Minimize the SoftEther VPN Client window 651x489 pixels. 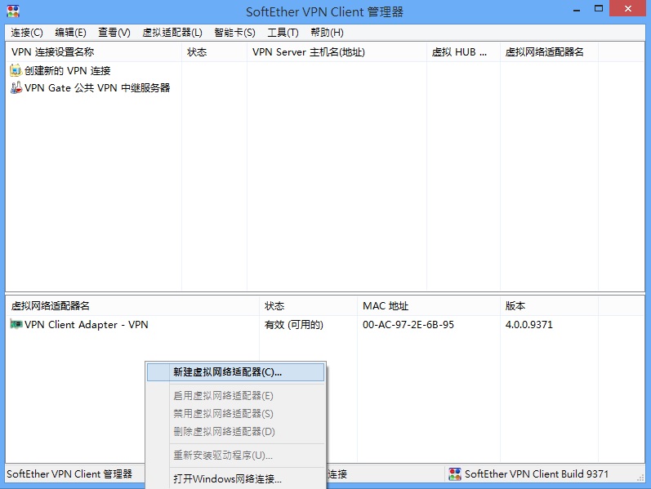[x=577, y=10]
